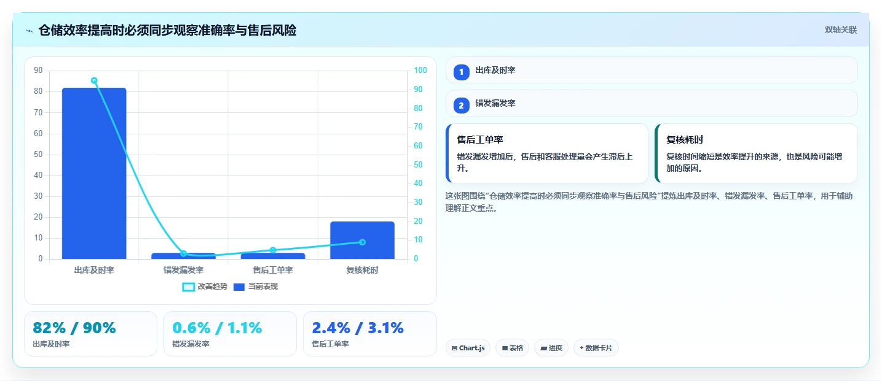This screenshot has height=381, width=882.
Task: Click the number 1 badge for 出库及时率
Action: pos(462,72)
